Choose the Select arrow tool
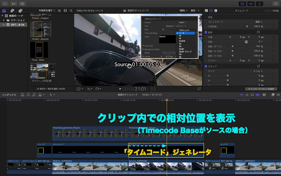 coord(51,95)
